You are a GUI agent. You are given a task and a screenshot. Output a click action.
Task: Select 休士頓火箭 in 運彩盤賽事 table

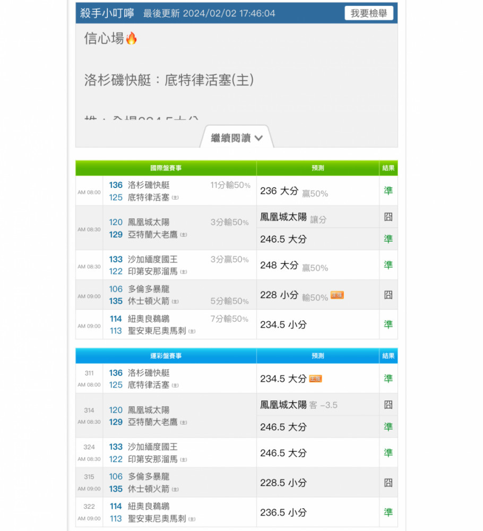pos(149,489)
